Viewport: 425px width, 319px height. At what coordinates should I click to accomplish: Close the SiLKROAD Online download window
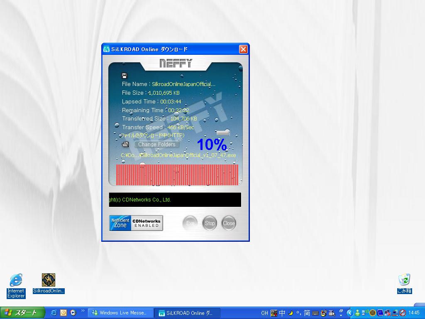243,49
